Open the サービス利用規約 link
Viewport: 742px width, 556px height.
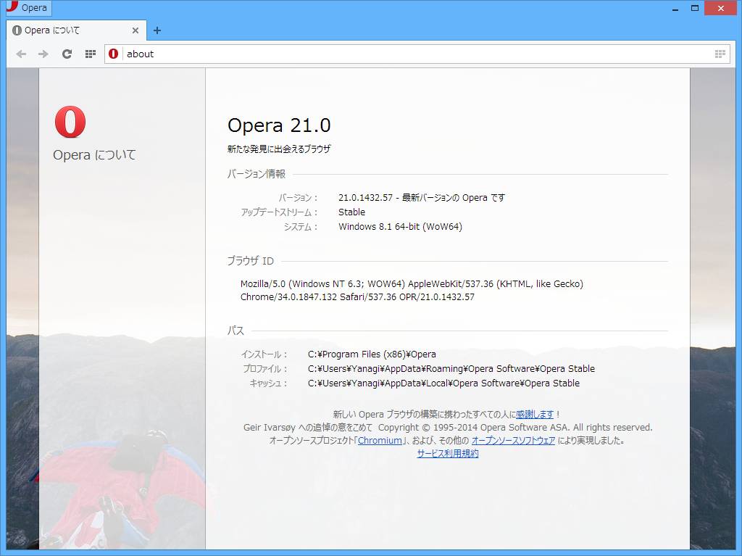447,453
